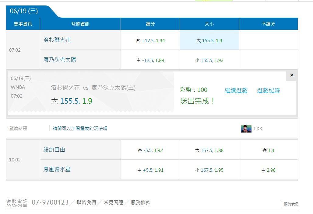Click the 球隊資訊 column header

coord(80,24)
